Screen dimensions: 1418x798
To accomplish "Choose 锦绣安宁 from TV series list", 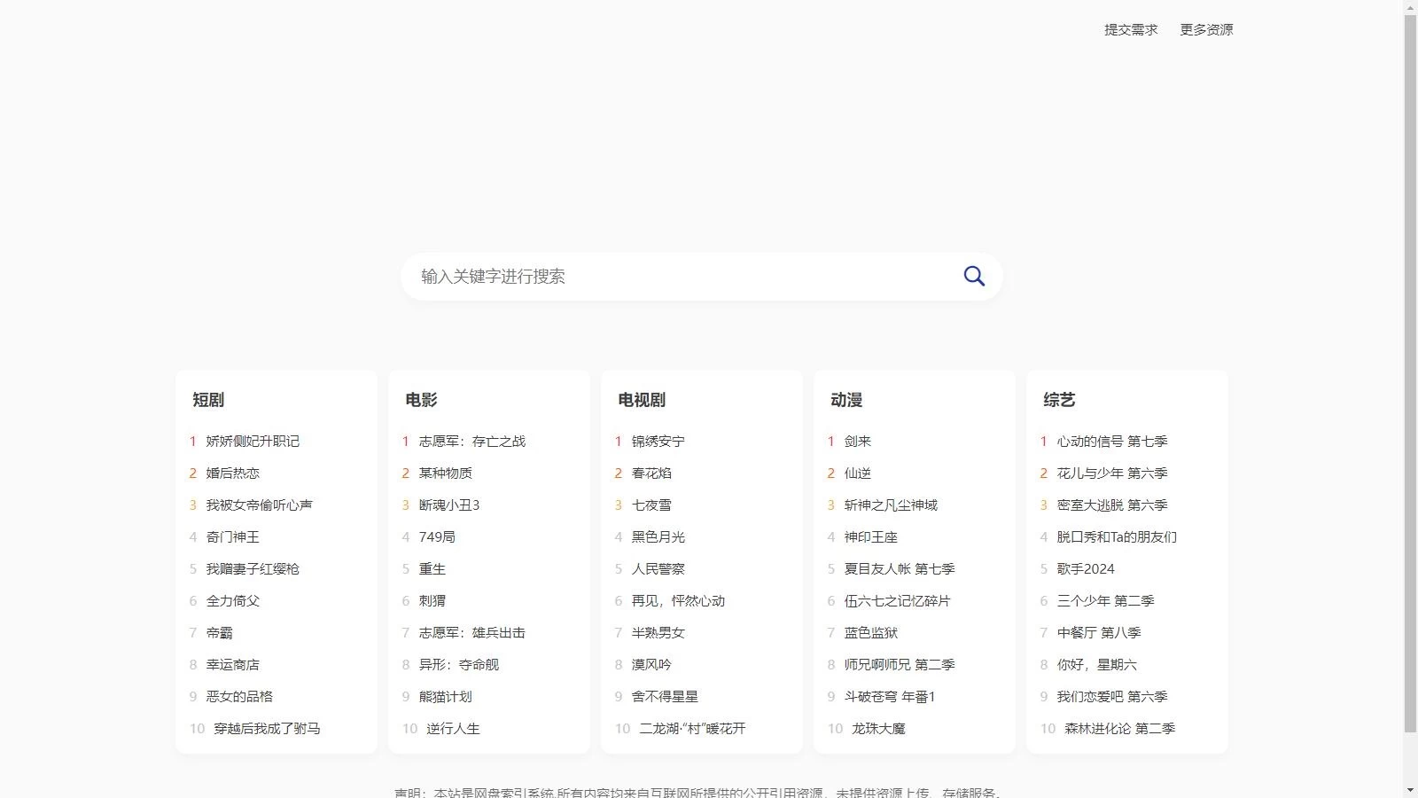I will (x=658, y=442).
